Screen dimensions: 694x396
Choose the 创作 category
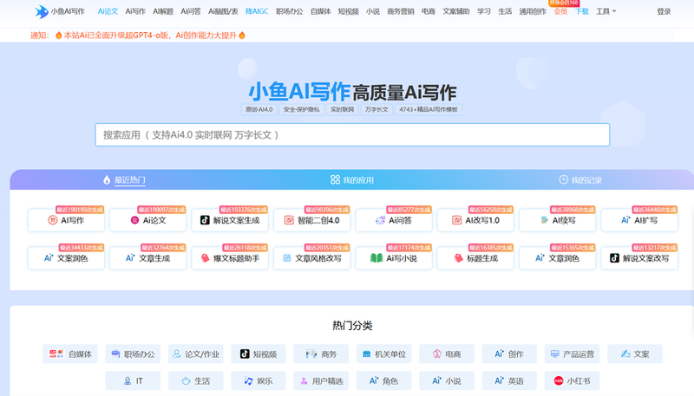click(x=509, y=354)
